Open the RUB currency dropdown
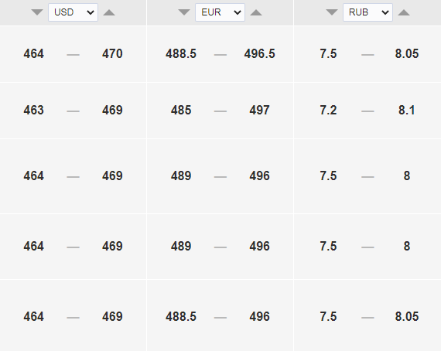Viewport: 441px width, 351px height. pos(367,12)
